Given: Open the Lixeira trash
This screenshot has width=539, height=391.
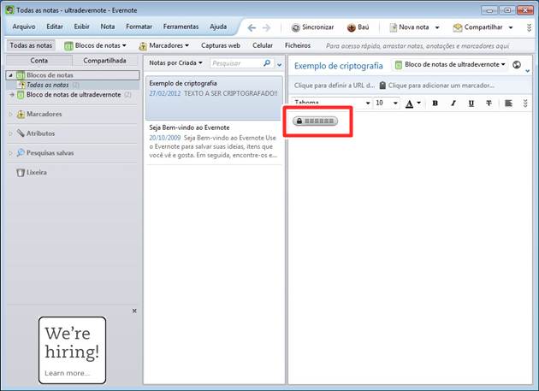Looking at the screenshot, I should tap(32, 172).
